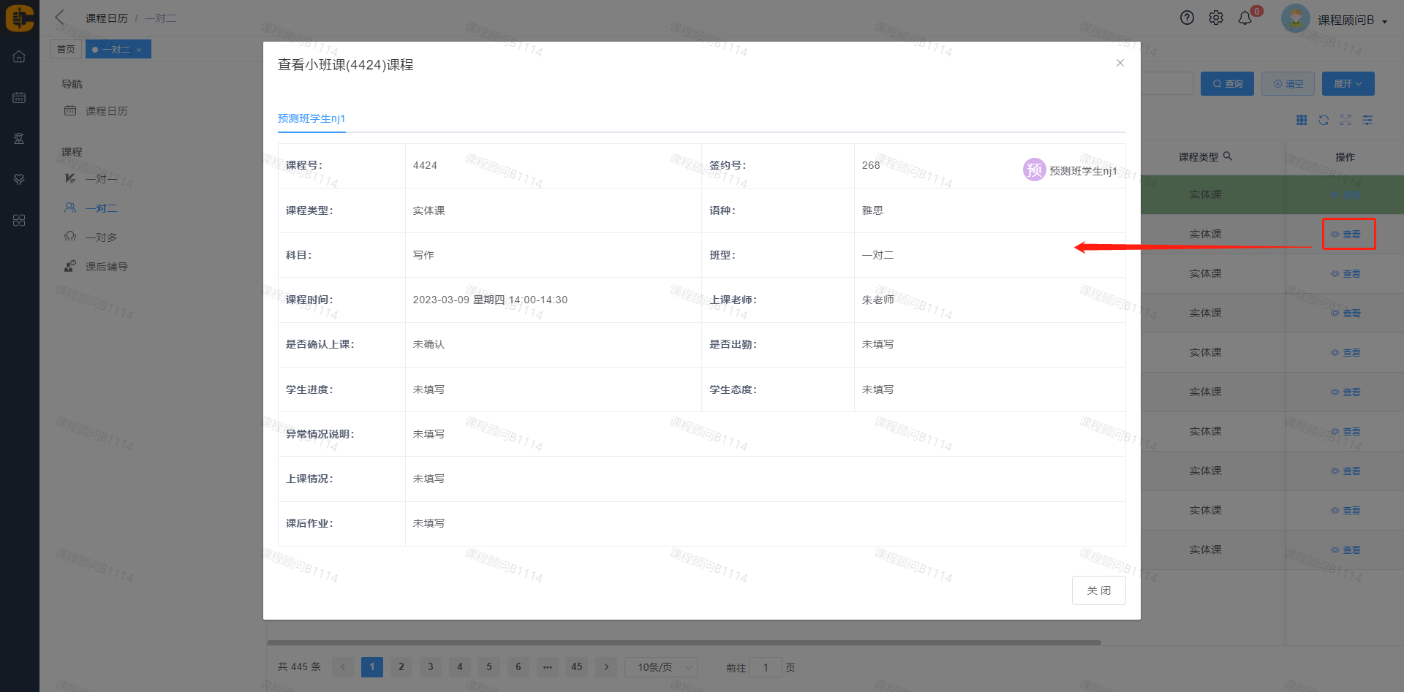Click the page number jump input field
The height and width of the screenshot is (692, 1404).
click(x=766, y=667)
